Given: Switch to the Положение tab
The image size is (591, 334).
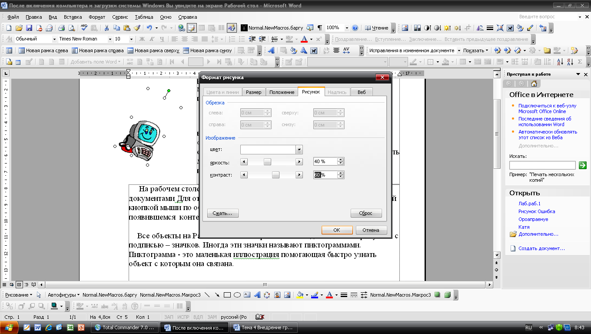Looking at the screenshot, I should pos(282,92).
